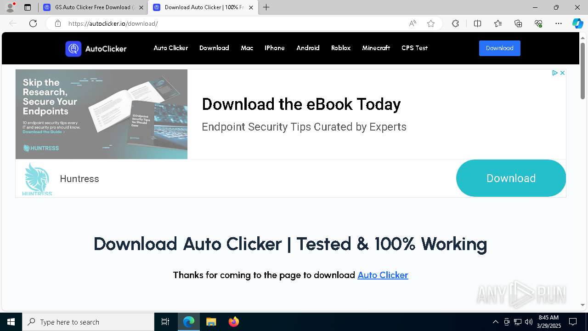588x331 pixels.
Task: Select the Download Auto Clicker tab
Action: pos(203,7)
